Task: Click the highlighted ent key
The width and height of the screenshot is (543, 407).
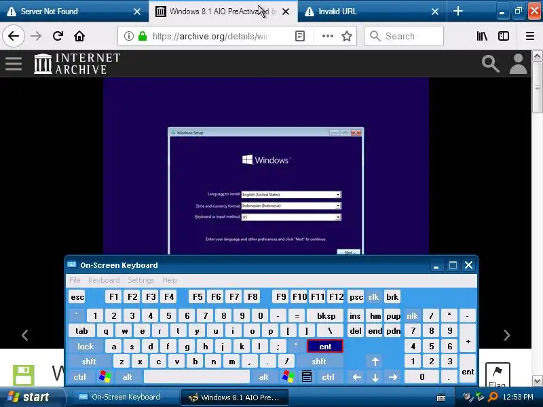Action: pyautogui.click(x=325, y=346)
